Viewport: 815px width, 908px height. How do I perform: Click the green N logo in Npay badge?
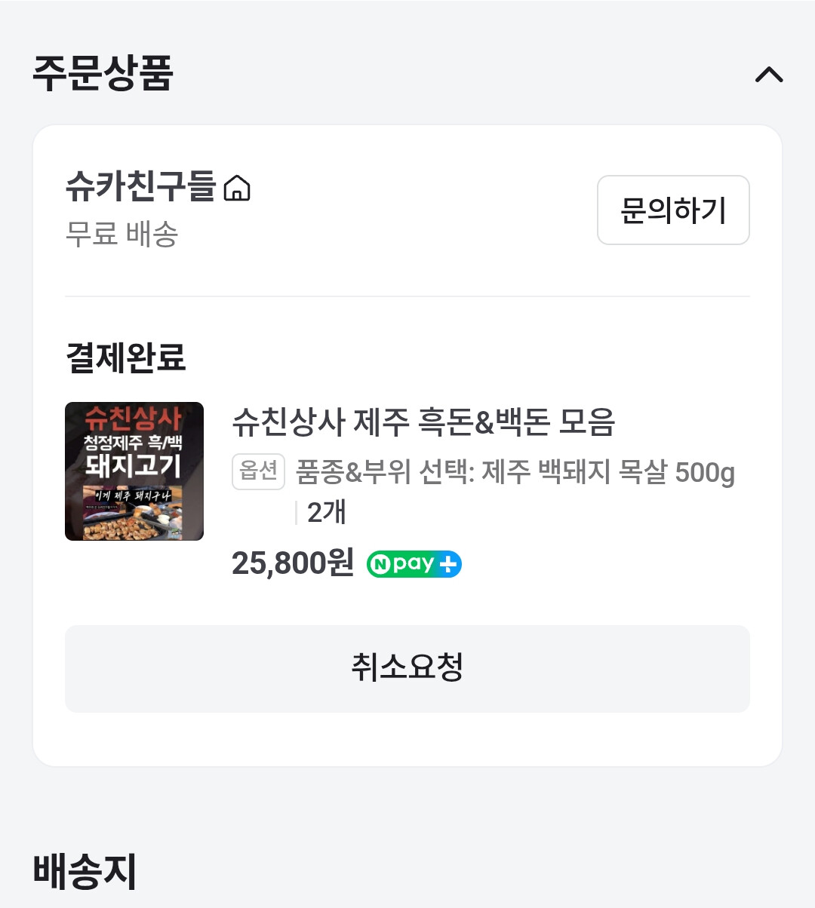tap(380, 564)
